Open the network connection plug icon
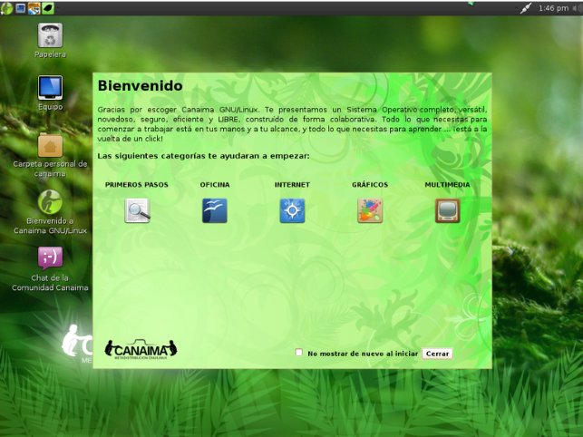The image size is (583, 437). pos(525,8)
